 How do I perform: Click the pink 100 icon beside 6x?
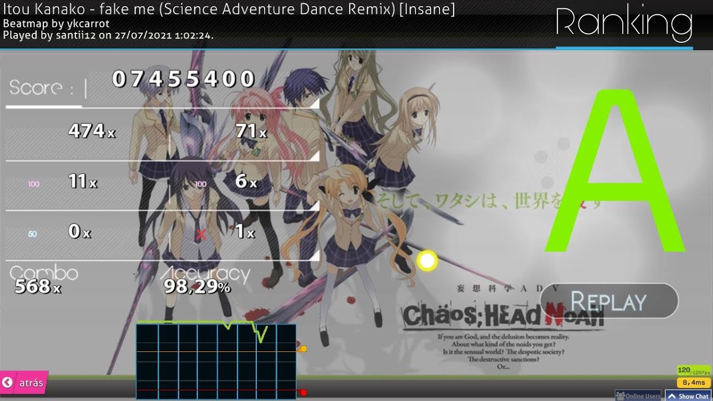point(201,184)
